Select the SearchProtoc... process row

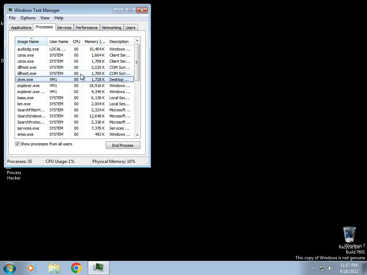(75, 122)
